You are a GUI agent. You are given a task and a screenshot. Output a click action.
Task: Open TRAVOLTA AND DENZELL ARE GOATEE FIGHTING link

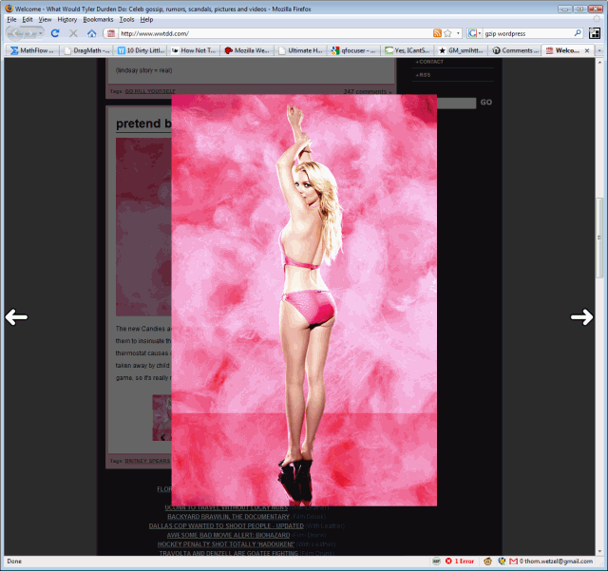pyautogui.click(x=229, y=553)
